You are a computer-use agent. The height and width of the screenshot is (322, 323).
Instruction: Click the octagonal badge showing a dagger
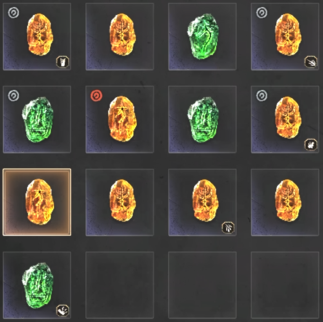pos(311,62)
